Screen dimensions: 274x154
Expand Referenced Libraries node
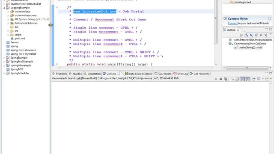coord(8,23)
